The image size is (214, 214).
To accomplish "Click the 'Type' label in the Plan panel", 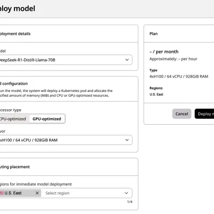I will click(x=154, y=70).
